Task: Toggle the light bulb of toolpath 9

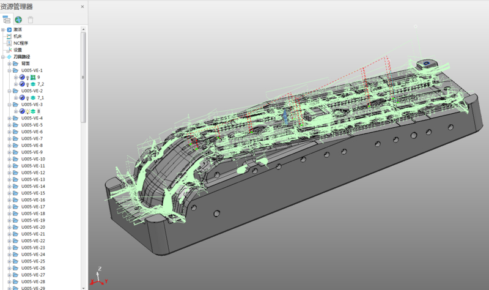Action: (x=28, y=77)
